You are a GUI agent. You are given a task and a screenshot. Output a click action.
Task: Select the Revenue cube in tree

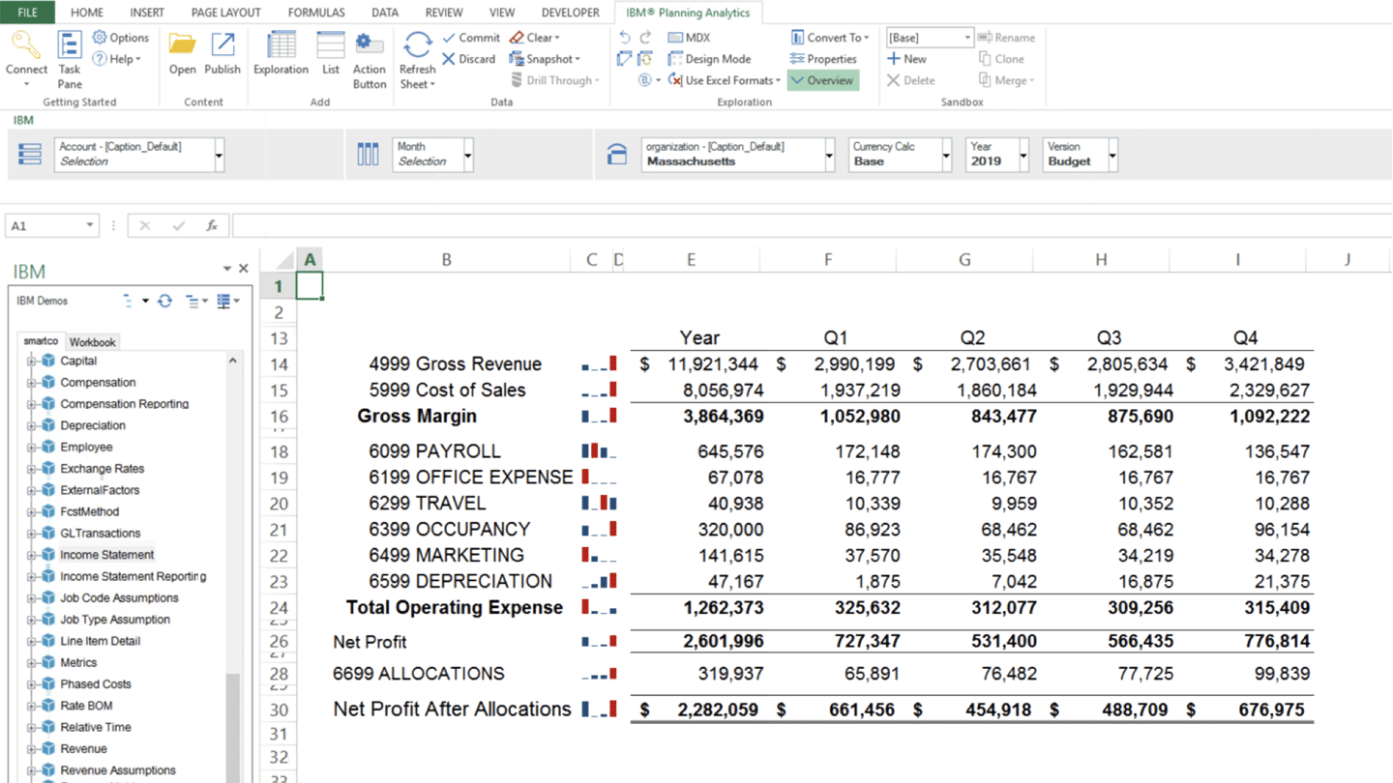point(83,749)
